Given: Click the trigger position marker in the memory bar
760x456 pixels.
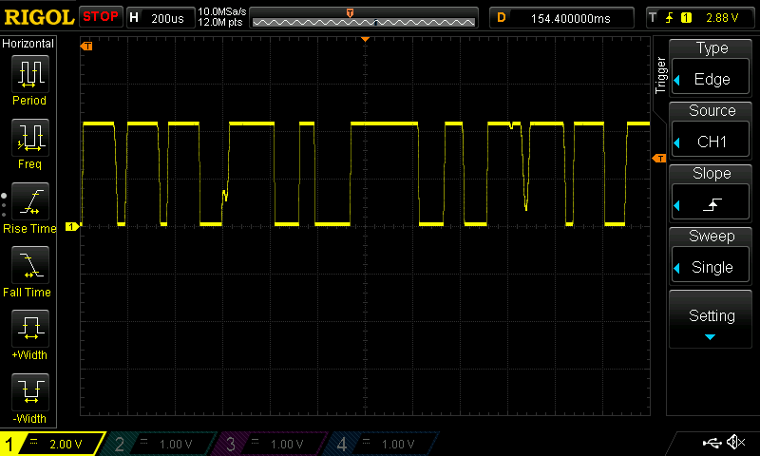Looking at the screenshot, I should click(x=350, y=13).
